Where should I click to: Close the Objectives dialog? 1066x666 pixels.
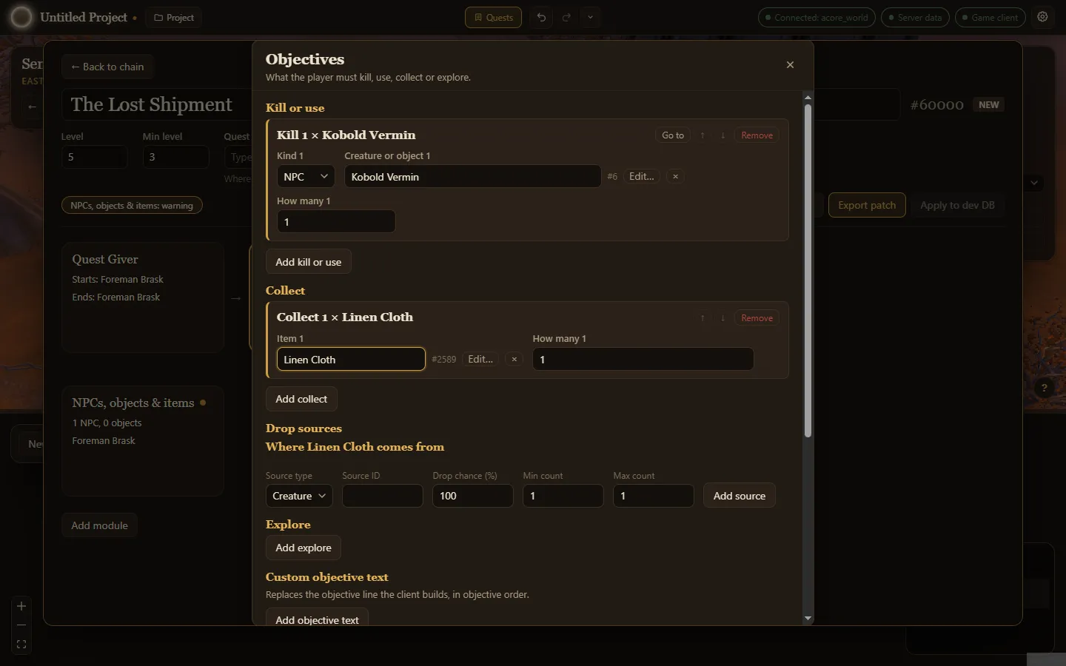pyautogui.click(x=790, y=65)
